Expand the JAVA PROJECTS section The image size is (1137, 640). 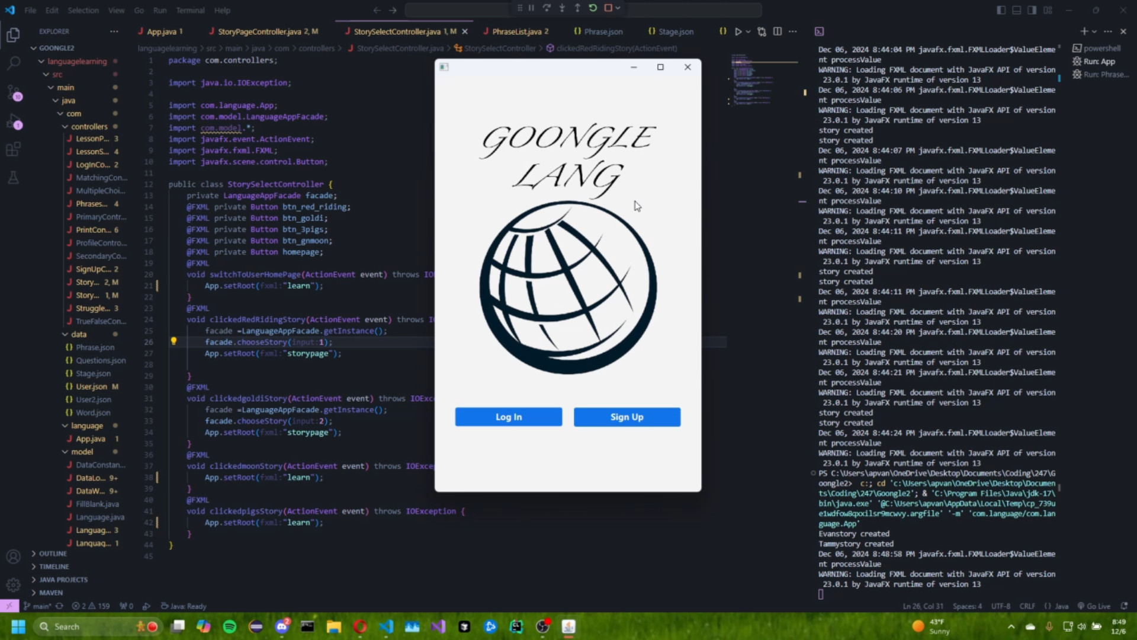[x=63, y=580]
